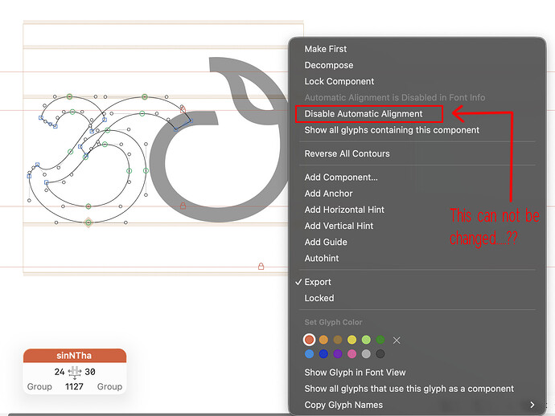Pick the orange glyph color swatch
This screenshot has width=555, height=416.
[x=323, y=340]
